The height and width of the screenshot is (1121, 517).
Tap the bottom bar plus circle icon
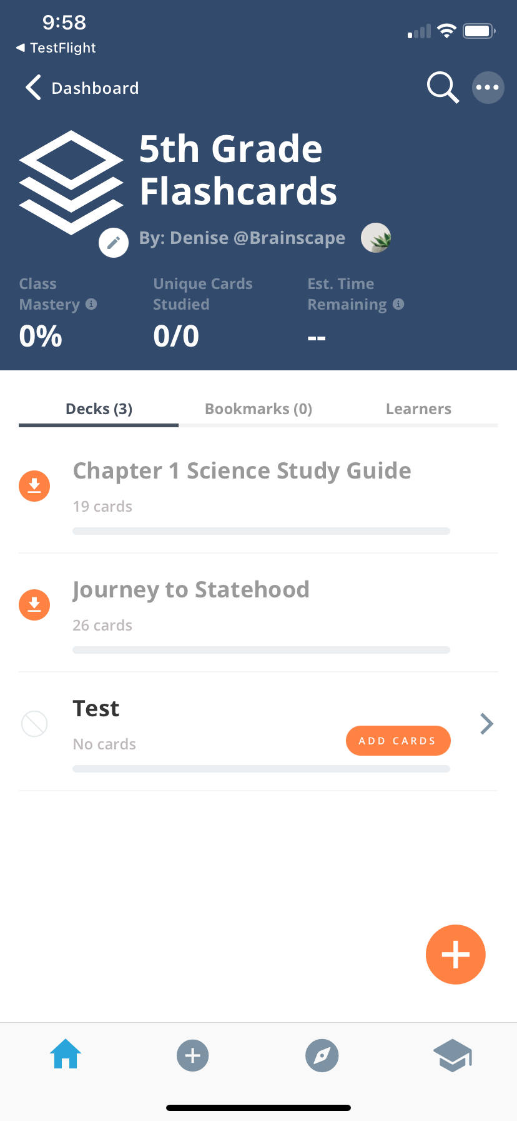point(193,1056)
